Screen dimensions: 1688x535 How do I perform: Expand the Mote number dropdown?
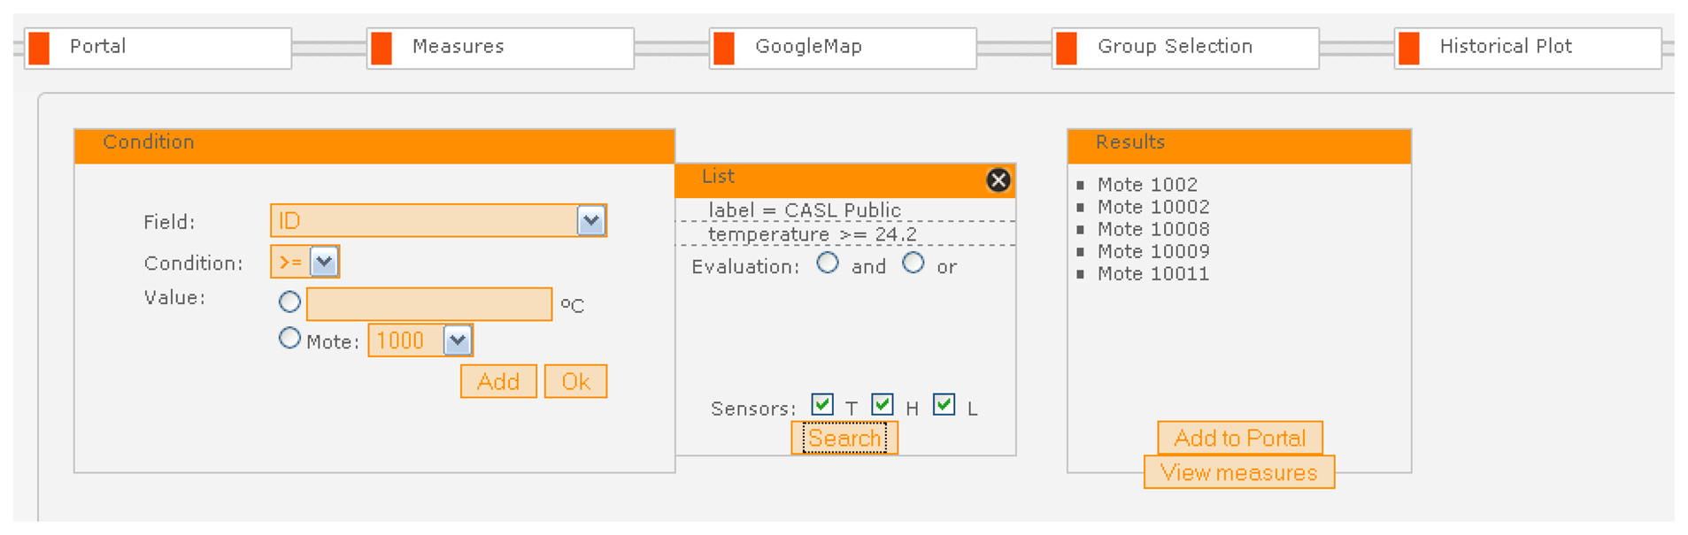[457, 340]
